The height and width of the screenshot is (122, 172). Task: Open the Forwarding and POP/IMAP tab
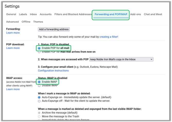click(111, 14)
